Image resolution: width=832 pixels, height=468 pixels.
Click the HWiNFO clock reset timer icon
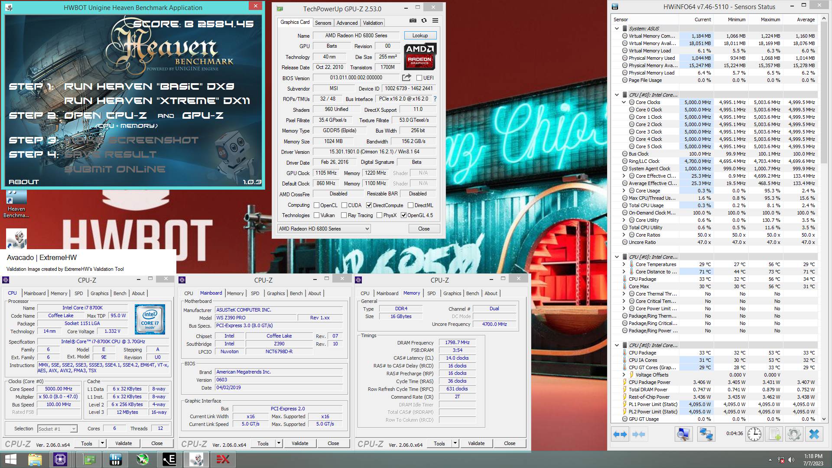[x=754, y=434]
